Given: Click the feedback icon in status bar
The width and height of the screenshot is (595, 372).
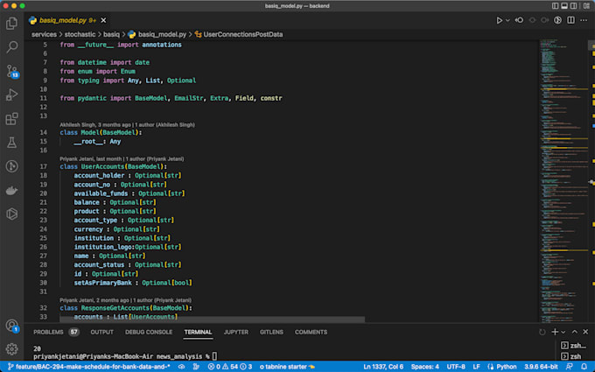Looking at the screenshot, I should (570, 367).
